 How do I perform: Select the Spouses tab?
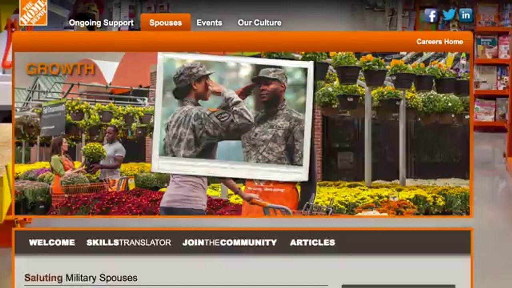(x=166, y=22)
